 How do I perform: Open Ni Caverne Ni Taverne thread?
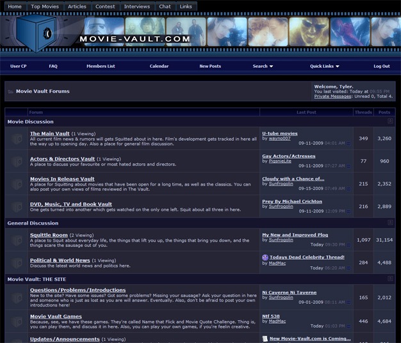290,292
